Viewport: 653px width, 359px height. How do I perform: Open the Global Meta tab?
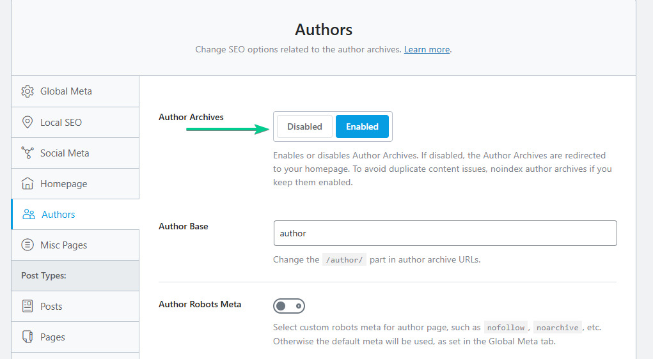66,91
